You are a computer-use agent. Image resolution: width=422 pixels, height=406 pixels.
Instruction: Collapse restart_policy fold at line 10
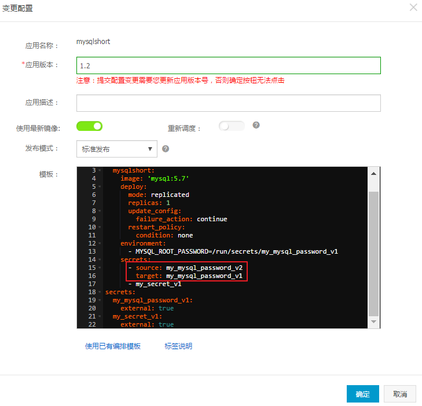click(x=100, y=227)
